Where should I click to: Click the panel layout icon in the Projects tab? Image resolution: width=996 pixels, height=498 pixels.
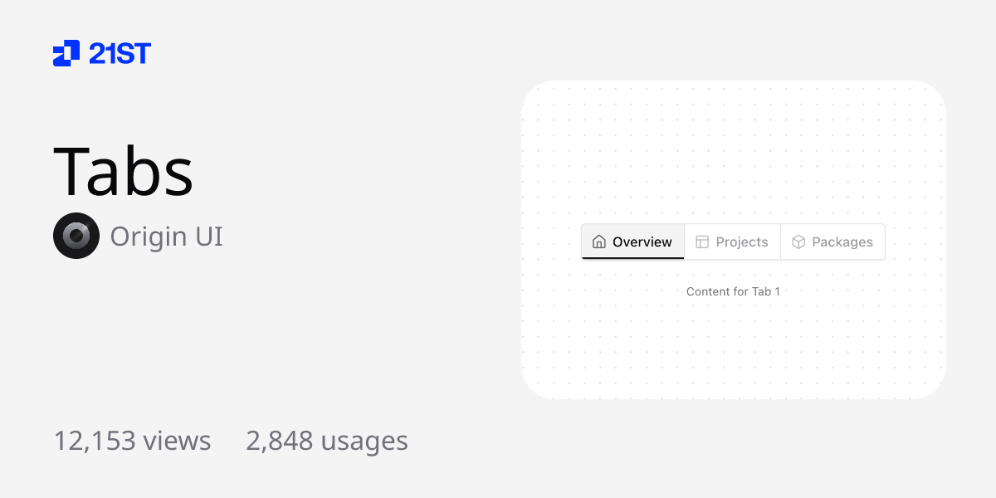[x=704, y=242]
